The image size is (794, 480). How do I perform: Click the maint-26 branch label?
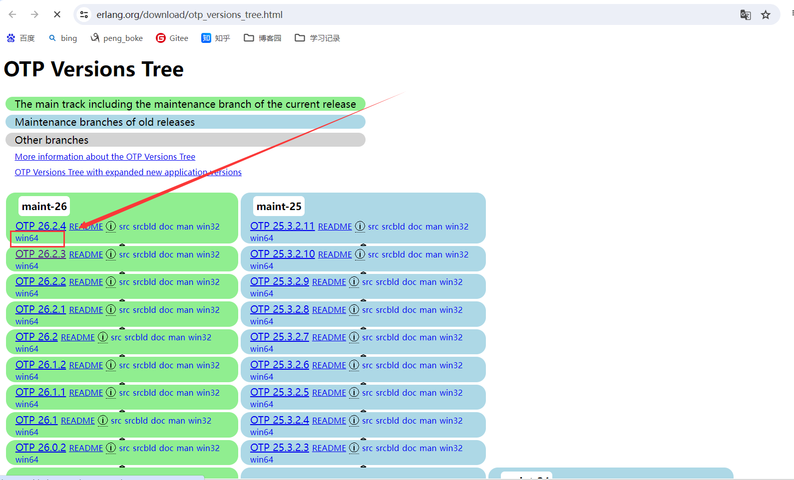point(44,206)
